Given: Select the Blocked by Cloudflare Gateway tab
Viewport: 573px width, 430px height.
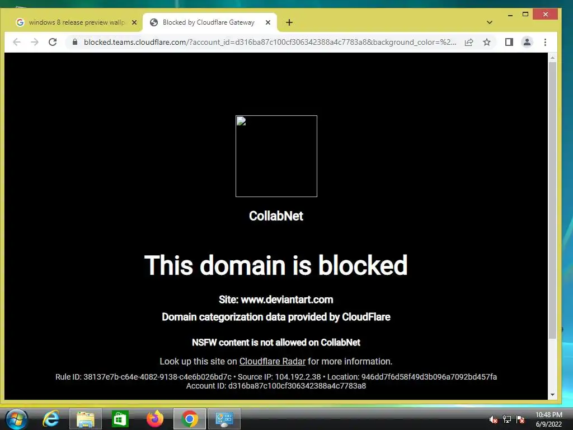Looking at the screenshot, I should [209, 22].
